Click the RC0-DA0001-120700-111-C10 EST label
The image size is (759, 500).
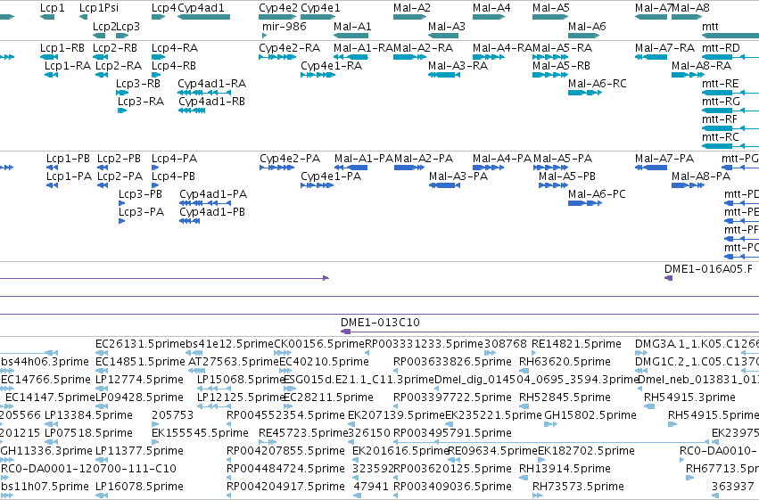tap(88, 469)
